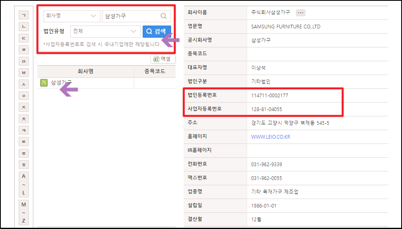Click the 회사명 column header
402x229 pixels.
tap(86, 72)
